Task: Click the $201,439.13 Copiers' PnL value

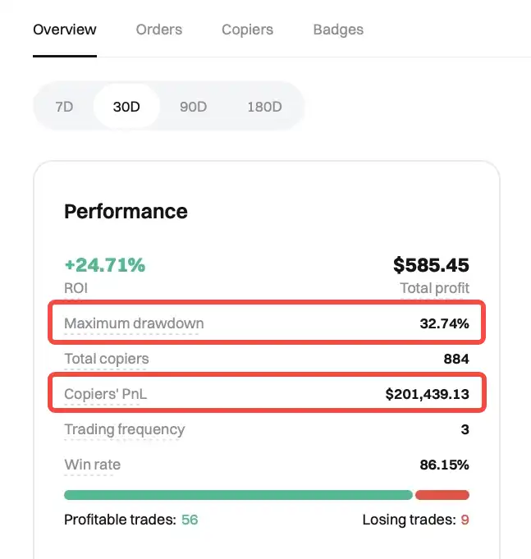Action: (x=427, y=394)
